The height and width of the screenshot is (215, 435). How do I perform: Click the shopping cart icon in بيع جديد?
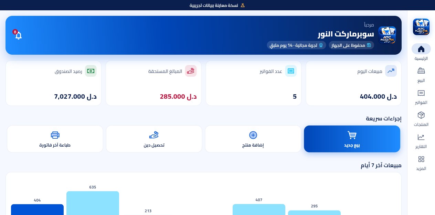pyautogui.click(x=352, y=135)
